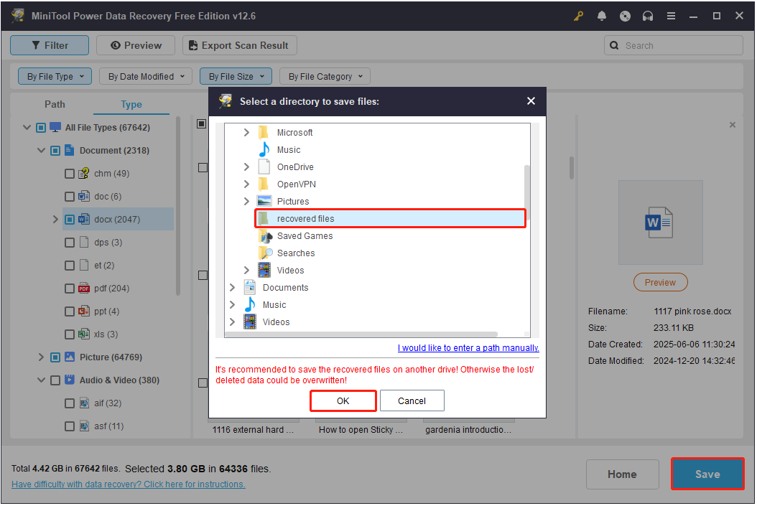Image resolution: width=757 pixels, height=506 pixels.
Task: Open the hamburger menu in the title bar
Action: tap(671, 15)
